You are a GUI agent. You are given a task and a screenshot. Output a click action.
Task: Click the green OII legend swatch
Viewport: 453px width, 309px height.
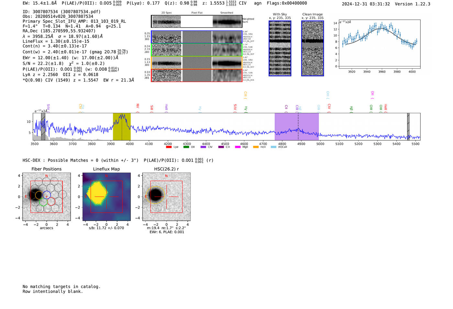pos(186,147)
